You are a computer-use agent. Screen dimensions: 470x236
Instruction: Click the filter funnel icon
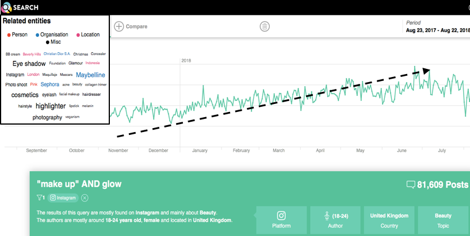point(39,198)
